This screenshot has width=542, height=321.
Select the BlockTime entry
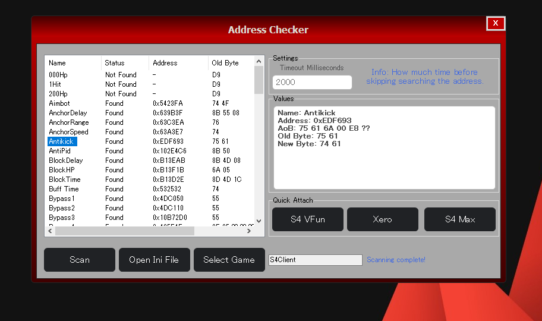65,180
